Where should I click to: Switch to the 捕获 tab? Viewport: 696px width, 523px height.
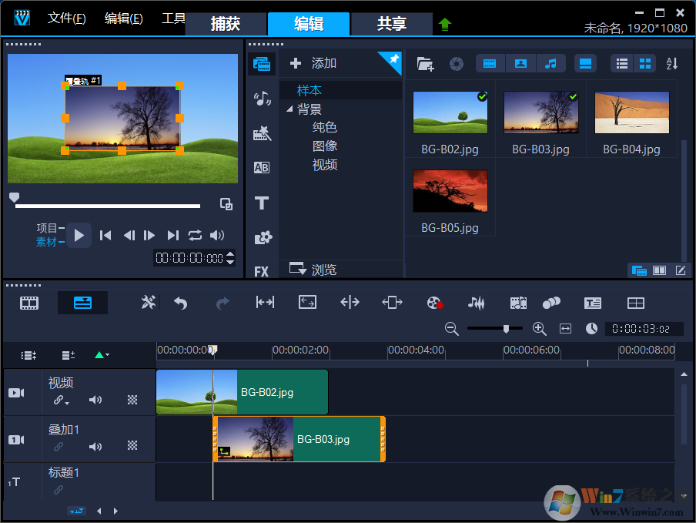click(x=226, y=24)
